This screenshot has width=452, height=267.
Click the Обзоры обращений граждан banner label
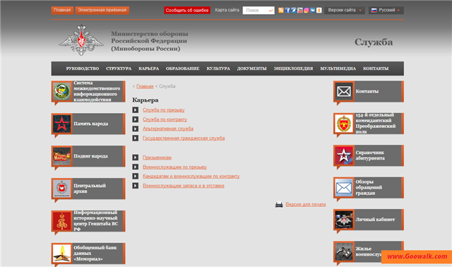[x=369, y=187]
